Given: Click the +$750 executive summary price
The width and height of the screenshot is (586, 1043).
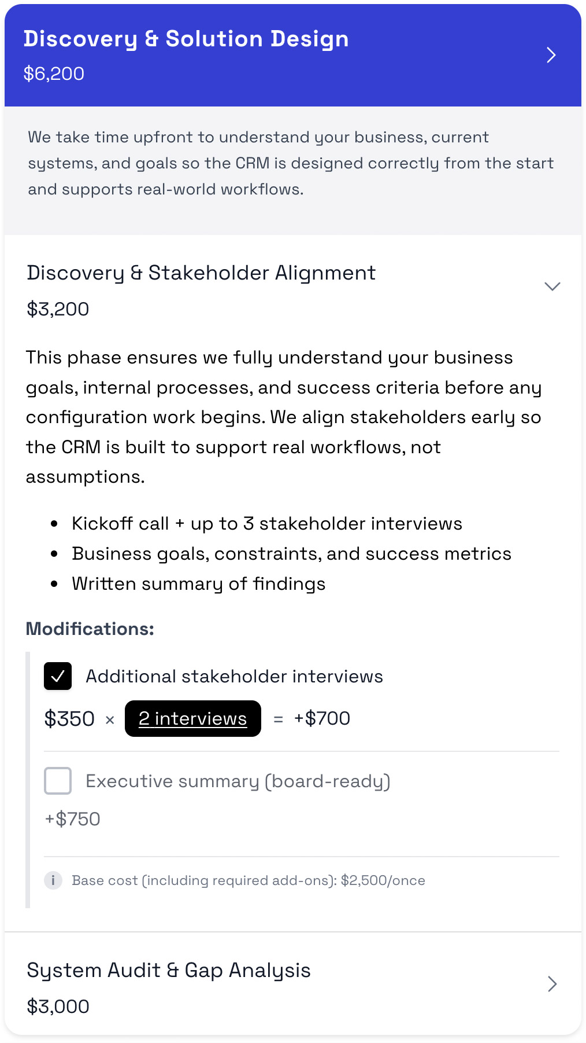Looking at the screenshot, I should 72,819.
